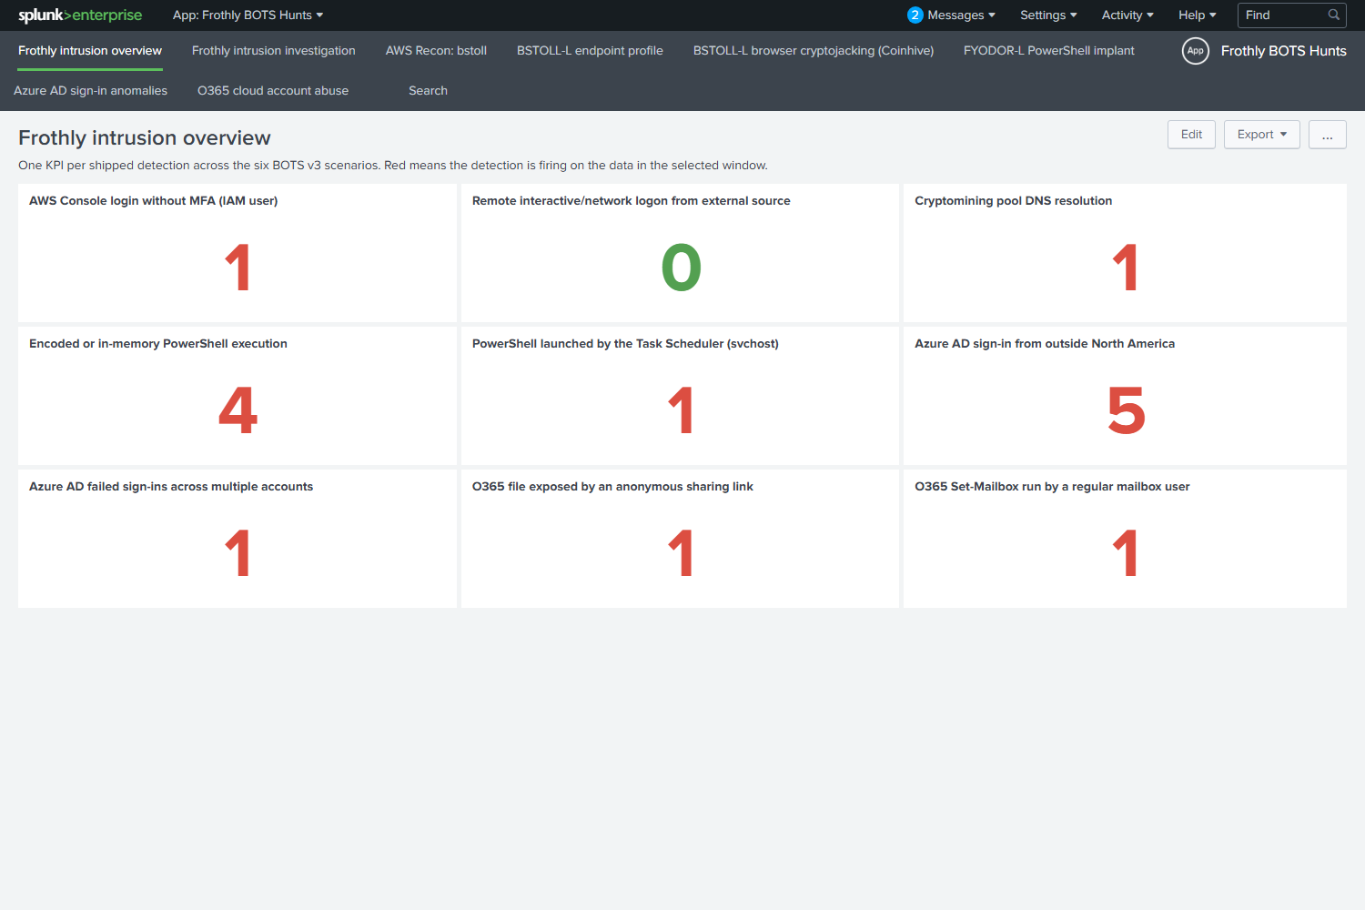This screenshot has height=910, width=1365.
Task: Open the Search tab in app navigation
Action: pyautogui.click(x=428, y=91)
